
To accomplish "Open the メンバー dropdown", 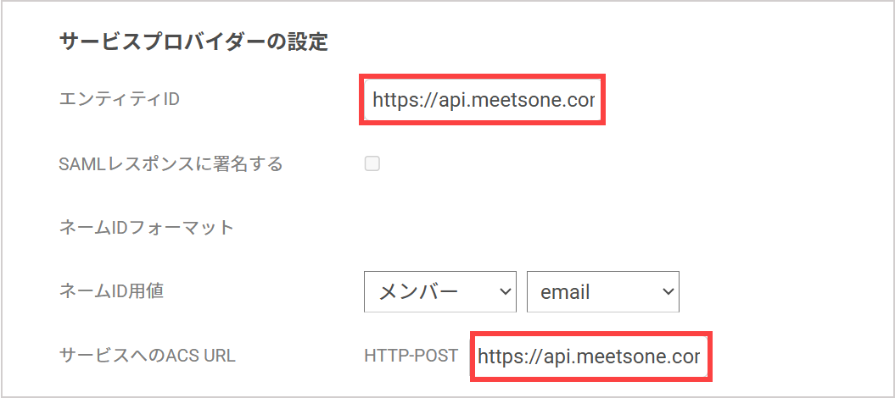I will (440, 291).
